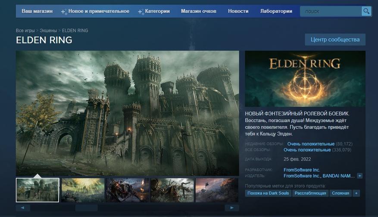Select the golden tree landscape thumbnail

coord(83,190)
